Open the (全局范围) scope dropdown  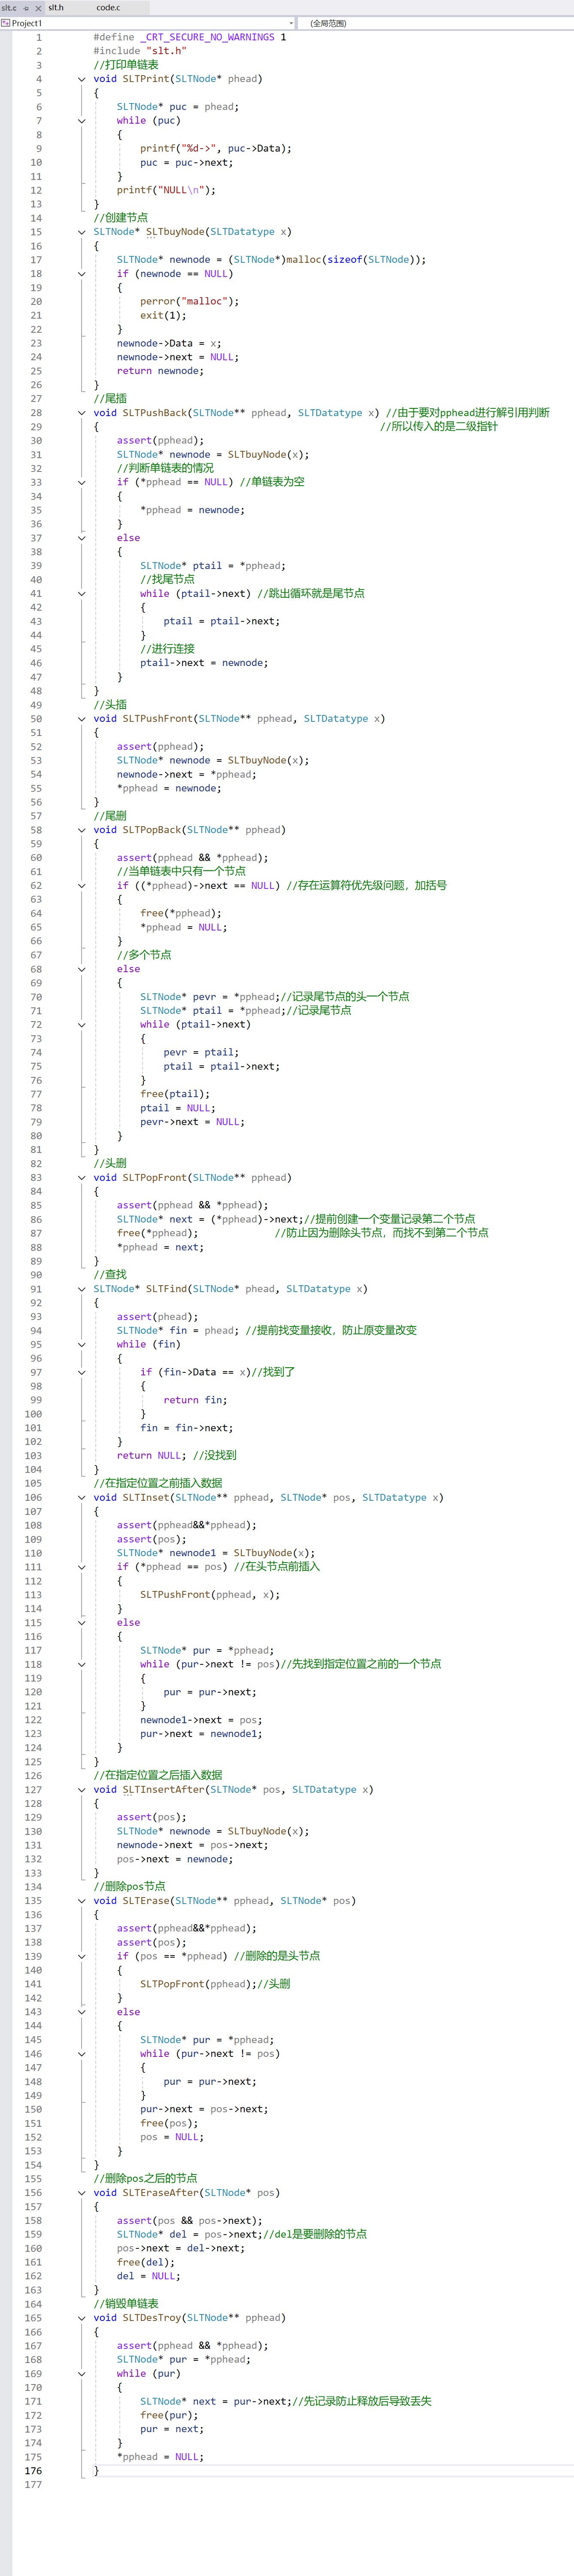(x=437, y=23)
